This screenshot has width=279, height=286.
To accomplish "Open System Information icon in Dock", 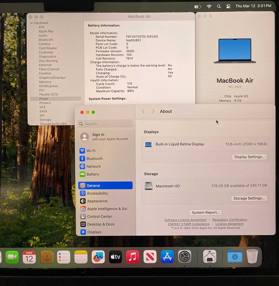I will [x=210, y=256].
